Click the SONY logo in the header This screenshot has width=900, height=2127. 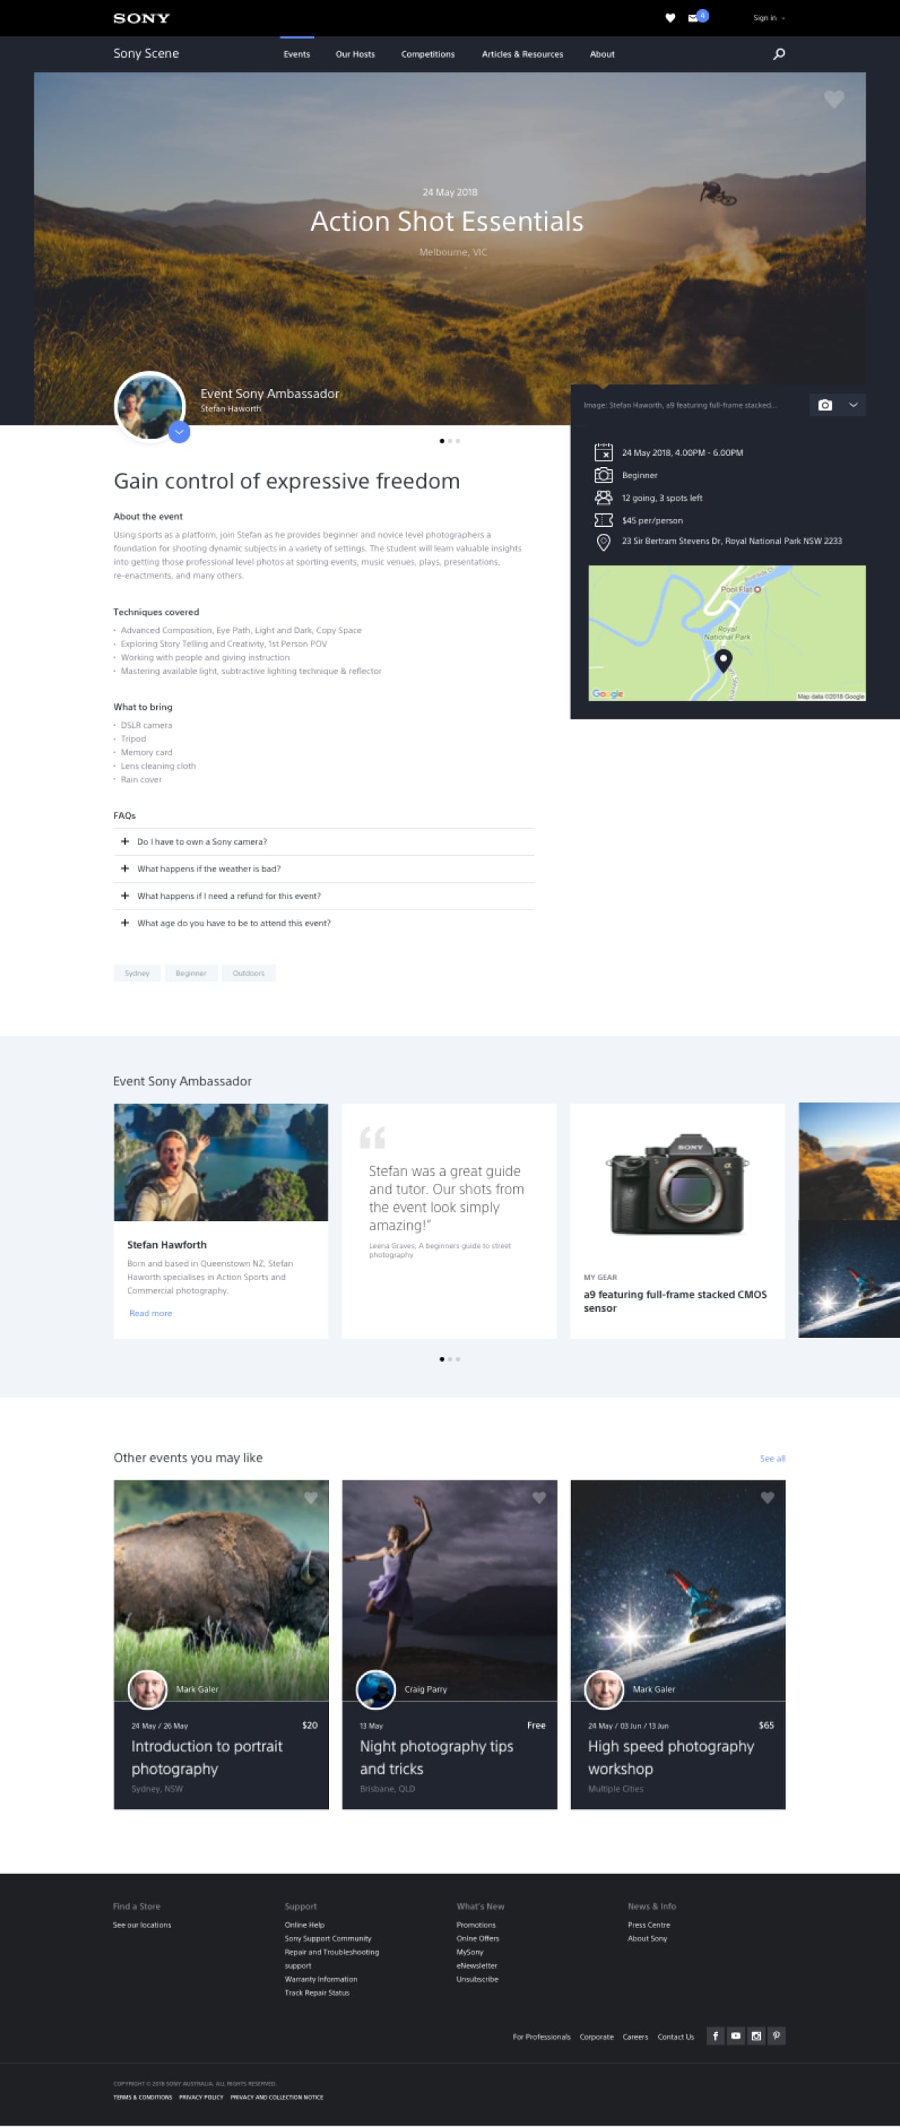point(141,18)
